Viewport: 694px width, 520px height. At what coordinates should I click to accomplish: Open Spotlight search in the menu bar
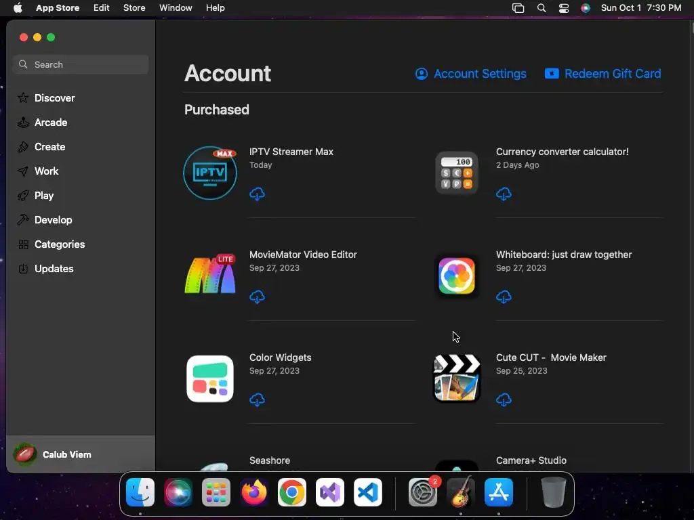coord(542,8)
